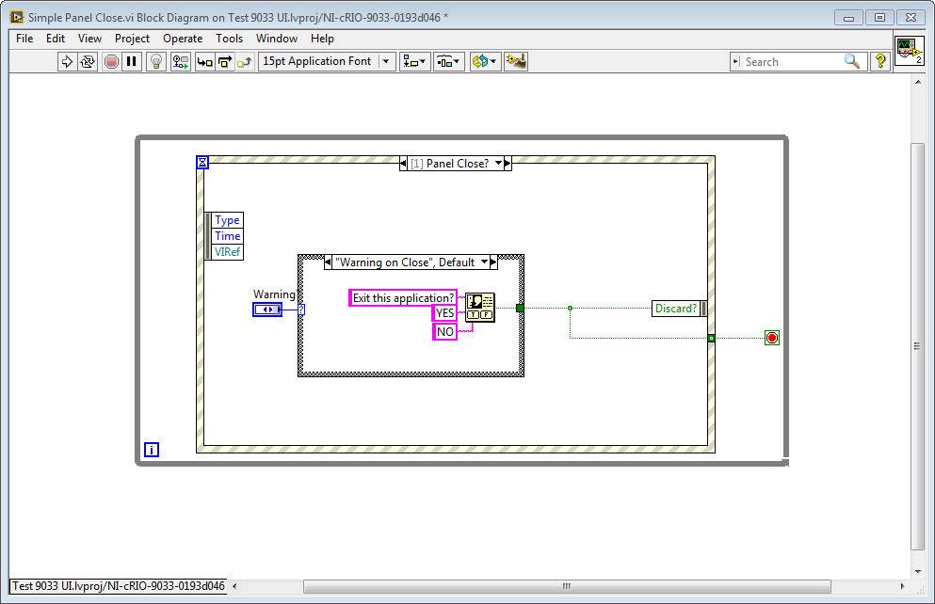The image size is (935, 604).
Task: Click the Exit this application? string constant
Action: point(402,298)
